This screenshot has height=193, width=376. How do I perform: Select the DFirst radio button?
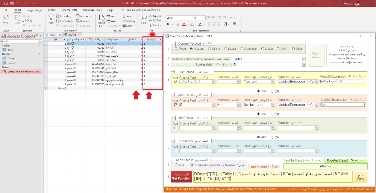click(x=209, y=49)
